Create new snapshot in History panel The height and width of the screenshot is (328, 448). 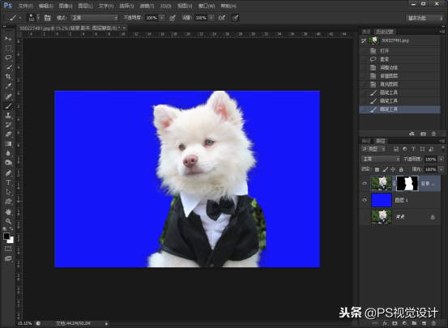[x=423, y=134]
